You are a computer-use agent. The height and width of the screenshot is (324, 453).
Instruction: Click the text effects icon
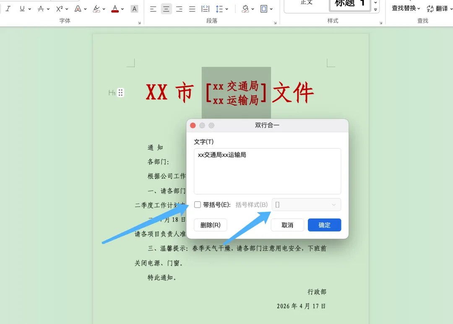(x=78, y=9)
